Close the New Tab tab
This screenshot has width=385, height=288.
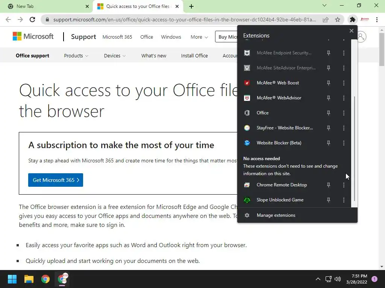click(87, 6)
